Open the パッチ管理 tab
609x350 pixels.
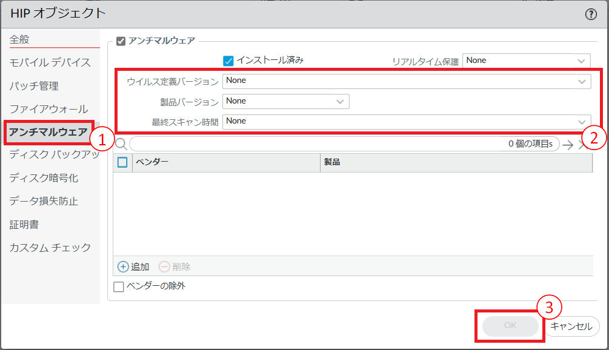pos(34,86)
